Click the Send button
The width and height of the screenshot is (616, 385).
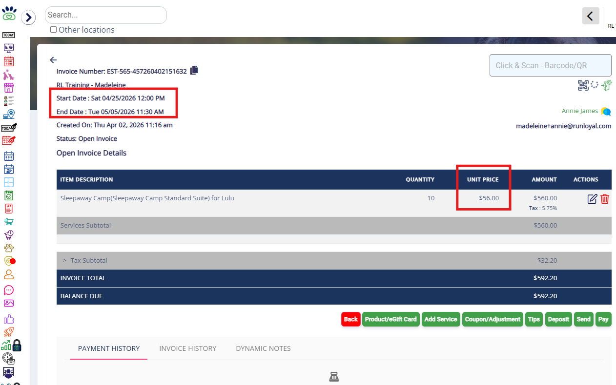pos(584,319)
